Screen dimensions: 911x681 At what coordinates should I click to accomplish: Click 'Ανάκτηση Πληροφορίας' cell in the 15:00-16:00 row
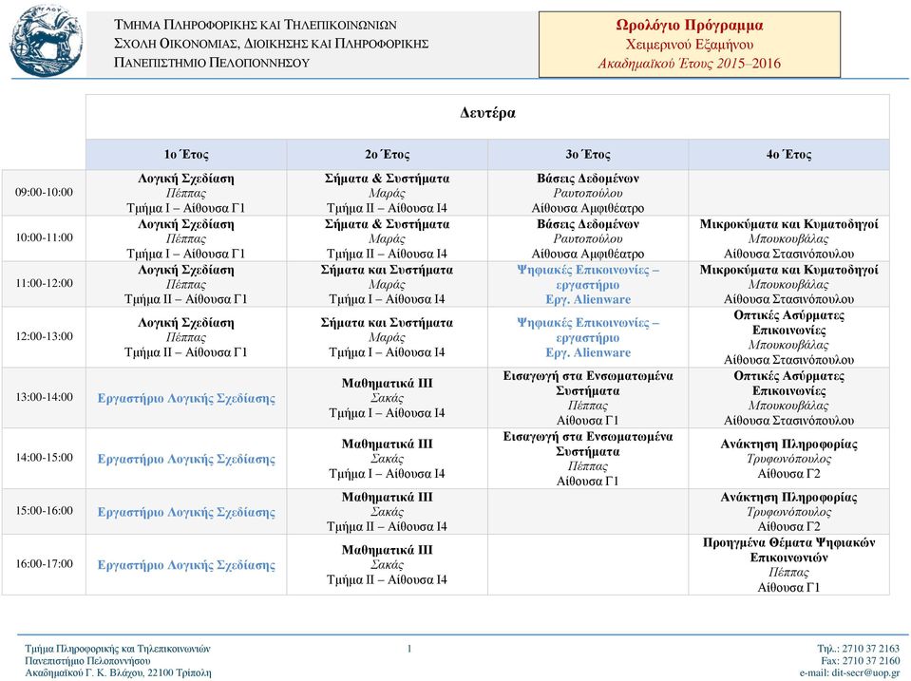pyautogui.click(x=789, y=511)
